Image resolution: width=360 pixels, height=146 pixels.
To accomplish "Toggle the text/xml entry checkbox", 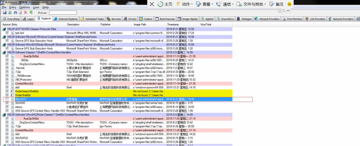I will (7, 33).
